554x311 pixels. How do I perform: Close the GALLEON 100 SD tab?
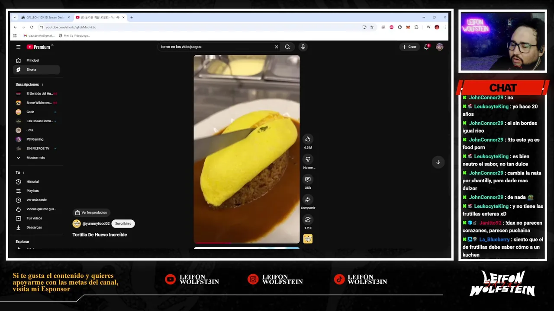68,17
